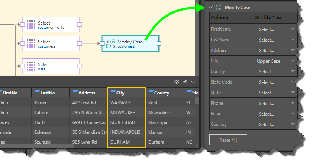312x164 pixels.
Task: Click the Modify Case node output port
Action: coord(159,44)
